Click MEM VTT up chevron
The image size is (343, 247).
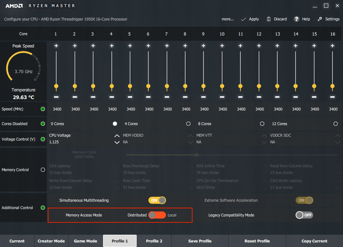click(x=264, y=136)
